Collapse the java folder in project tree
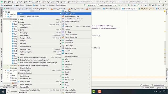Viewport: 168px width, 94px height. pos(6,17)
